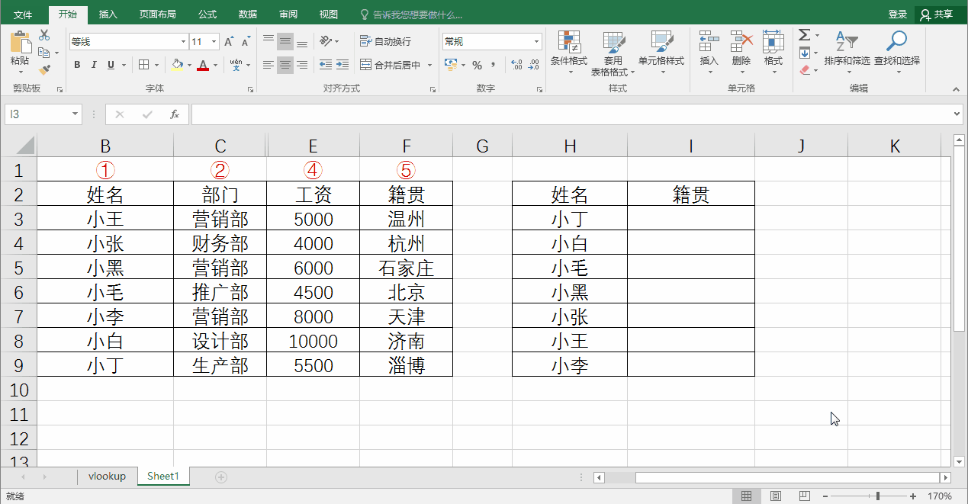Click 查找和选择 find and select
The image size is (968, 504).
click(897, 52)
